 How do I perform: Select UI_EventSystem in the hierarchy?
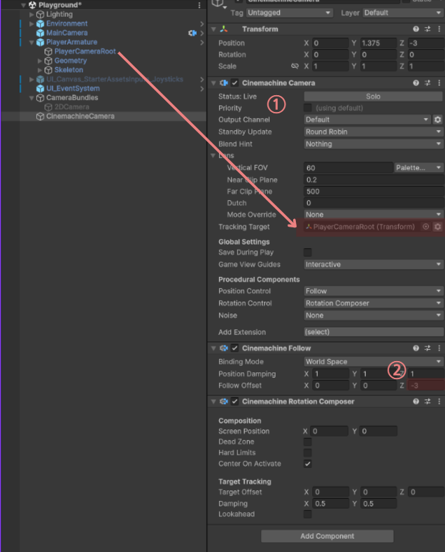(73, 88)
